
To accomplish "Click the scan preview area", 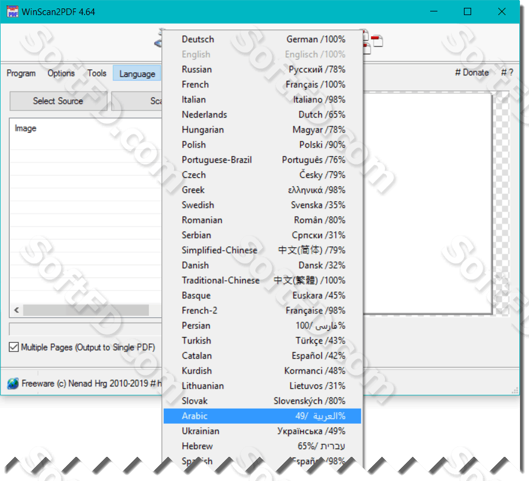I will (427, 204).
